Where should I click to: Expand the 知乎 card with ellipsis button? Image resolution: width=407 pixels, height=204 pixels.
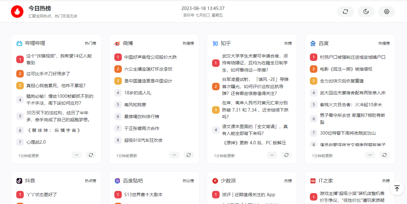[272, 155]
